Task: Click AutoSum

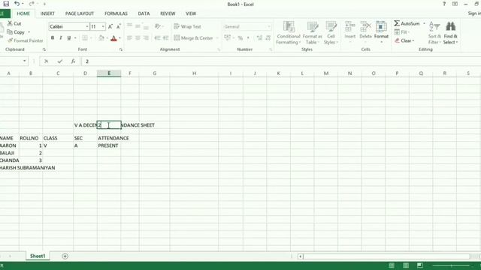Action: [407, 23]
